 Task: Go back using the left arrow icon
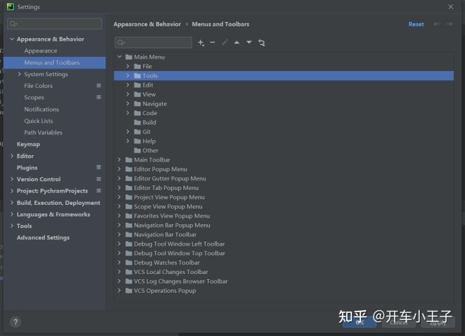click(x=437, y=24)
